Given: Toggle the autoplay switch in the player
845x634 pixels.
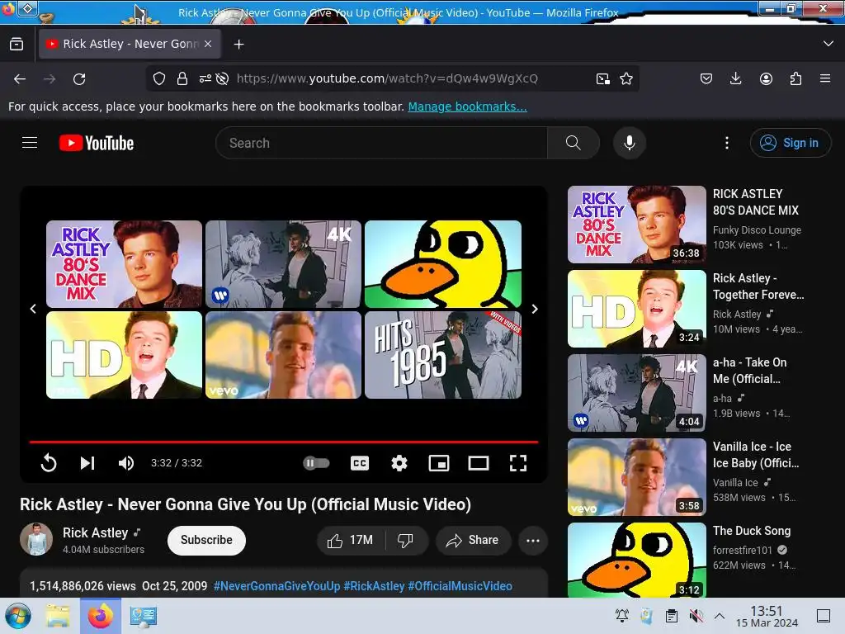Looking at the screenshot, I should pyautogui.click(x=316, y=463).
